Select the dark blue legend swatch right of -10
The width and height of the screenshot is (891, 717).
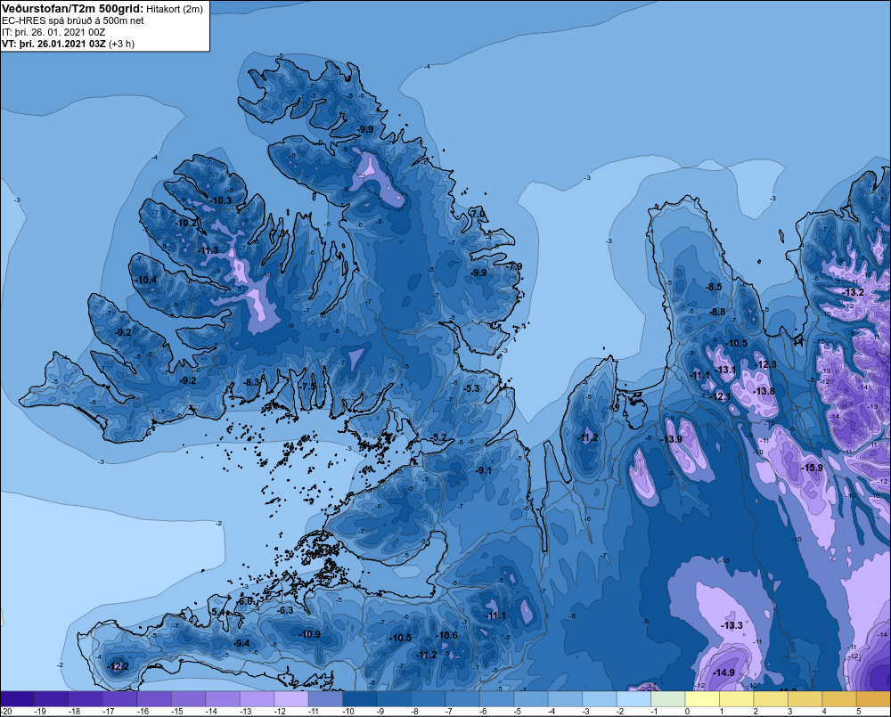click(360, 698)
